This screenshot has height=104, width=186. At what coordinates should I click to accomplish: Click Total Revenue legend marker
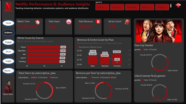78,47
